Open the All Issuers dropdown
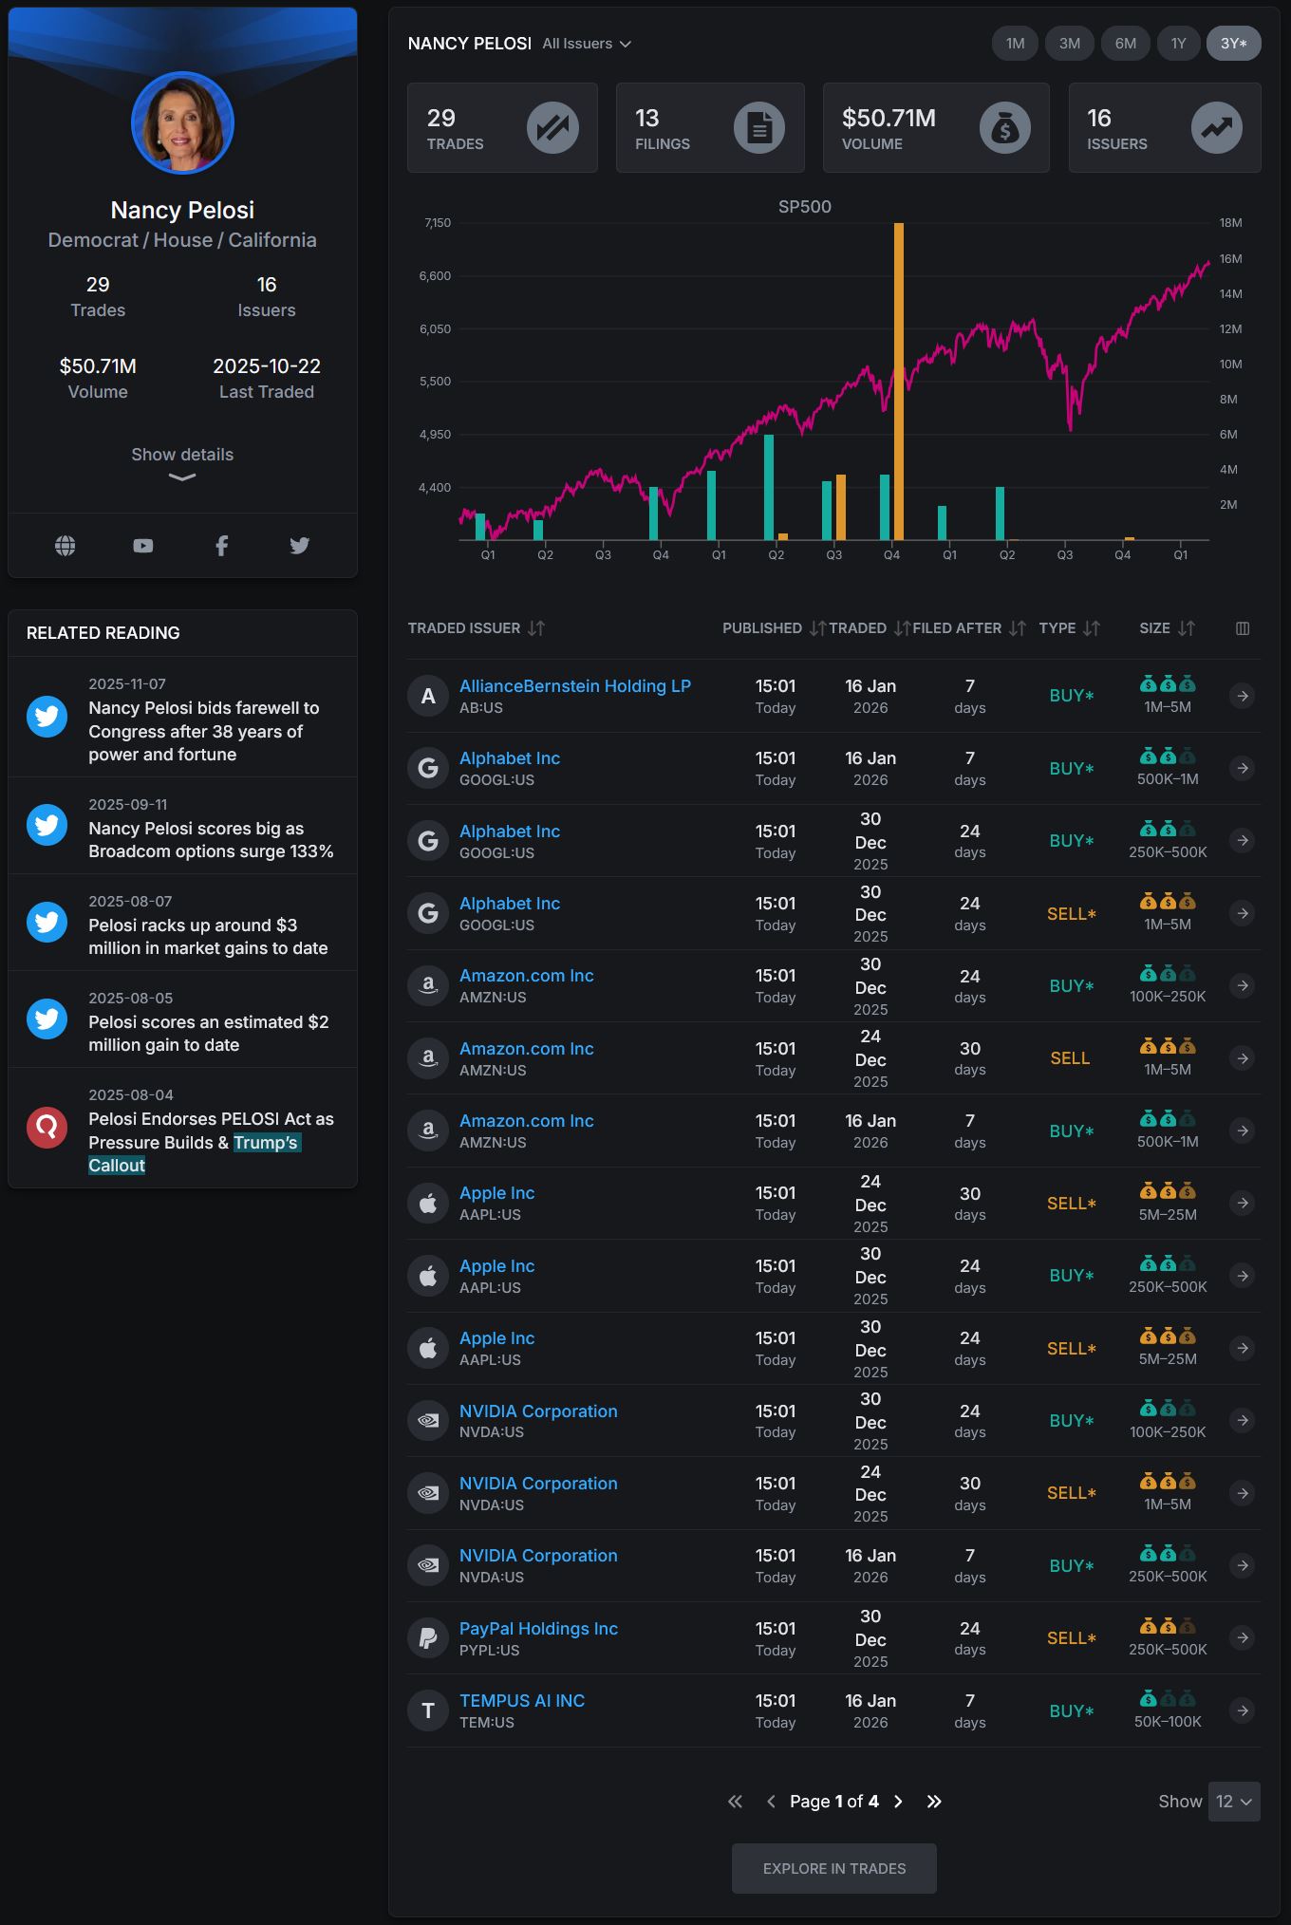The height and width of the screenshot is (1925, 1291). (587, 44)
